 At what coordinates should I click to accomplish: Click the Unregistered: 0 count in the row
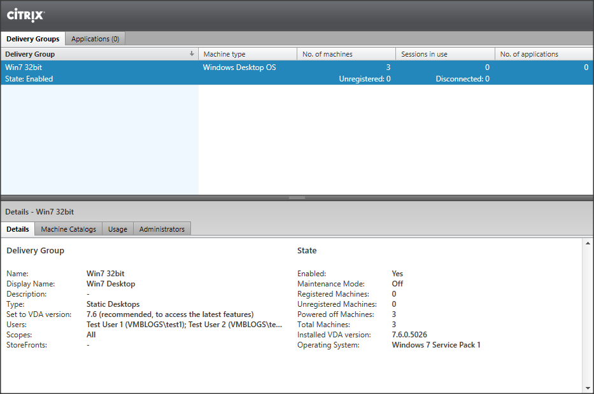tap(364, 79)
